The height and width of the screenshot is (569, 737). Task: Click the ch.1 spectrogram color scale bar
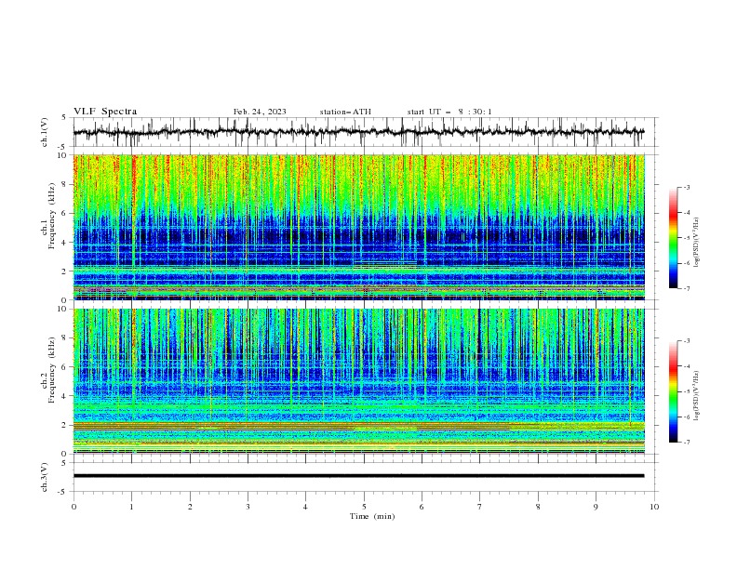point(674,238)
